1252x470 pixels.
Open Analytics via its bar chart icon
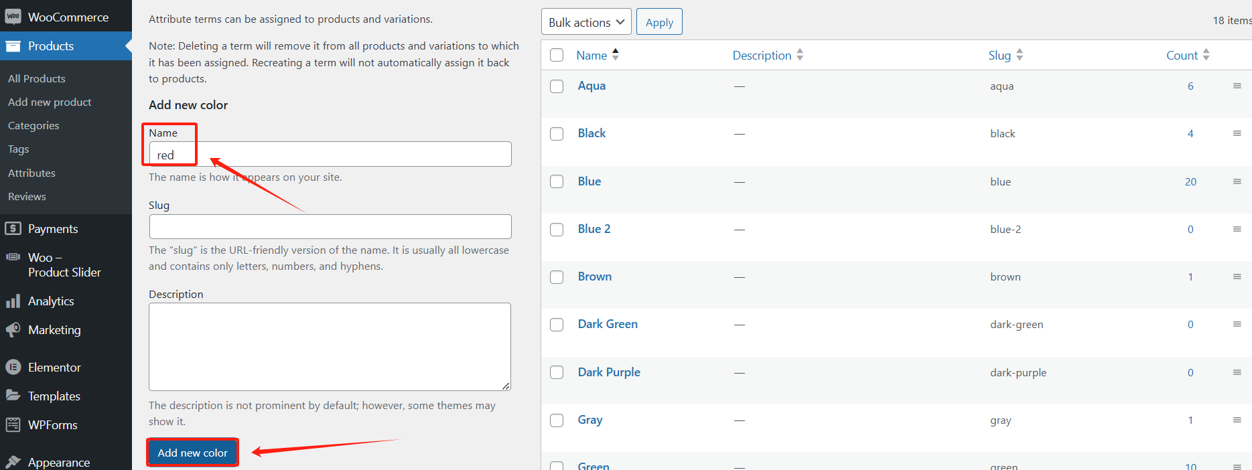click(13, 301)
